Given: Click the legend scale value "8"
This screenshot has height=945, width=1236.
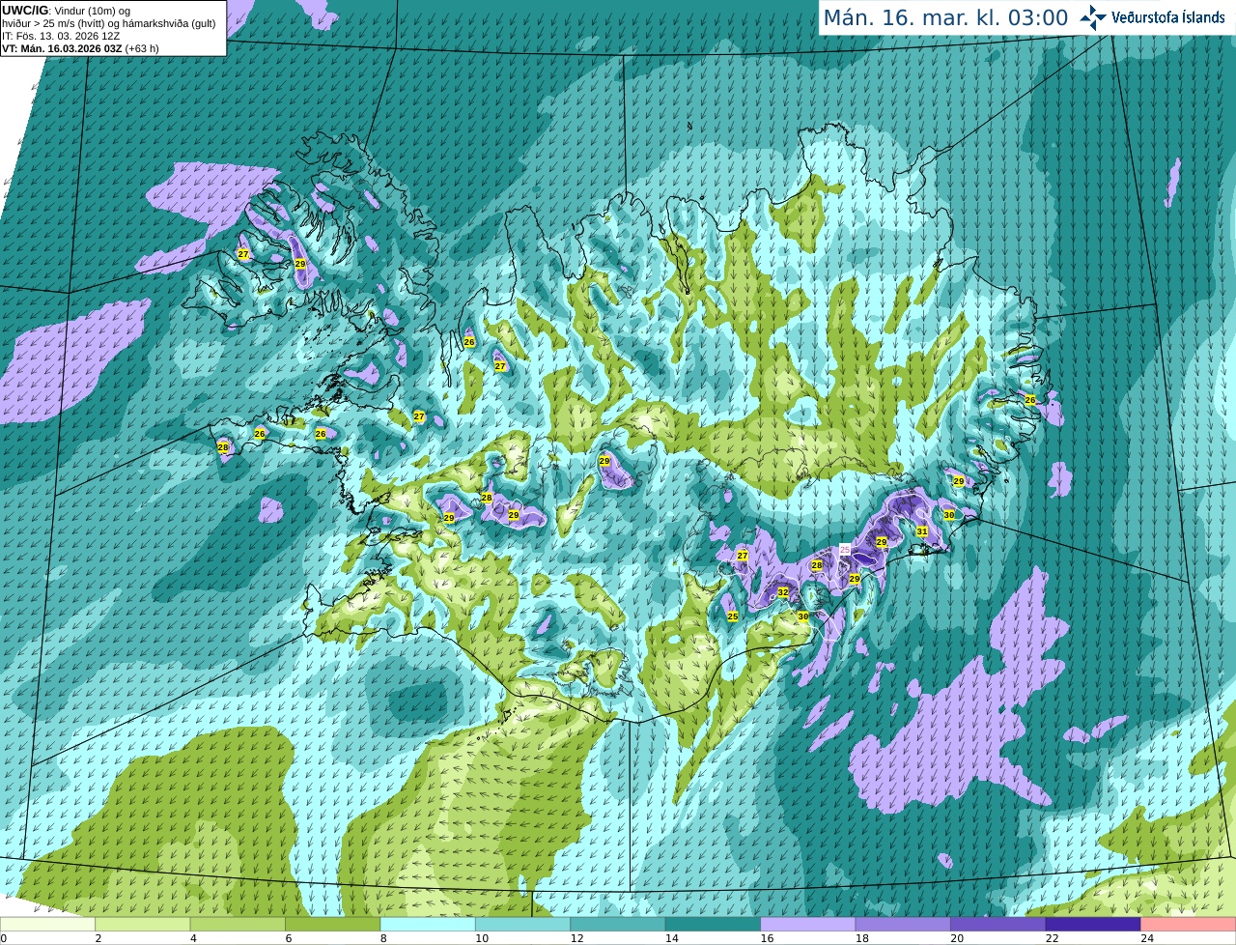Looking at the screenshot, I should (383, 938).
